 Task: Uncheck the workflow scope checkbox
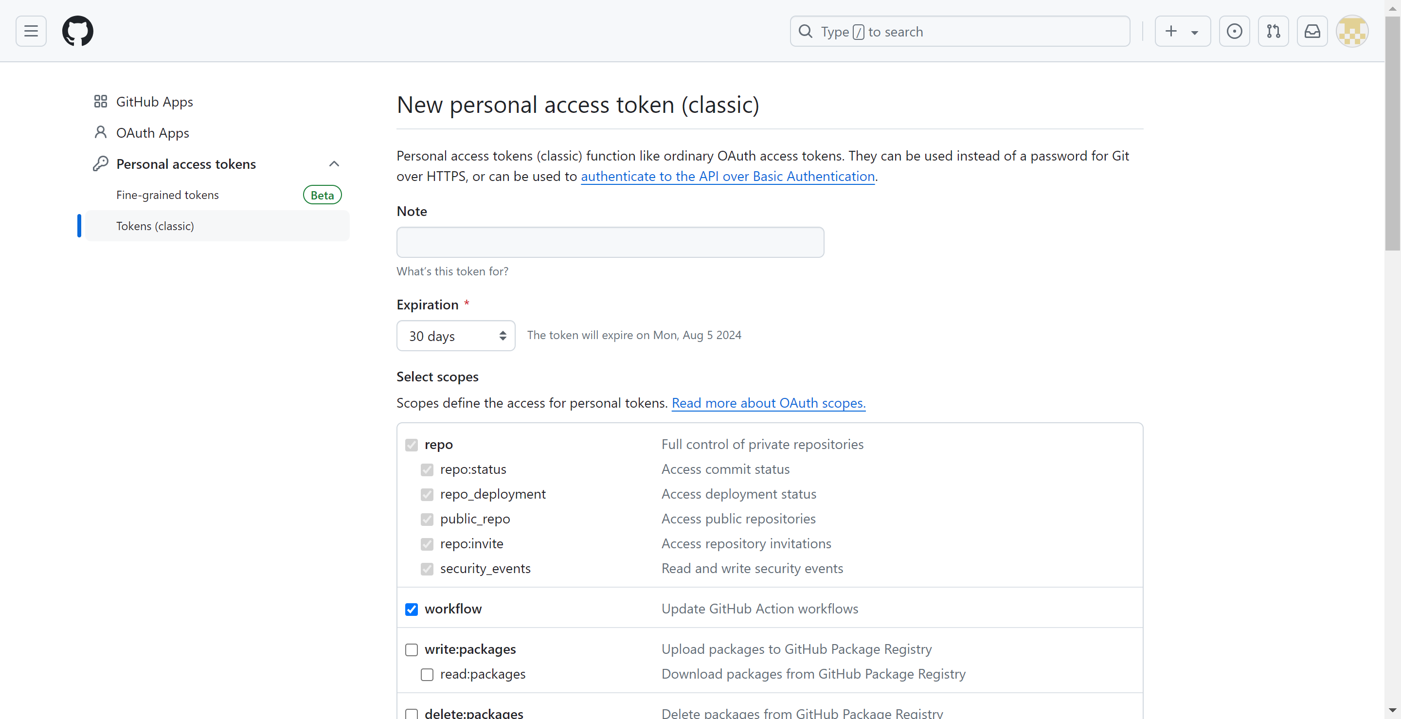coord(411,609)
